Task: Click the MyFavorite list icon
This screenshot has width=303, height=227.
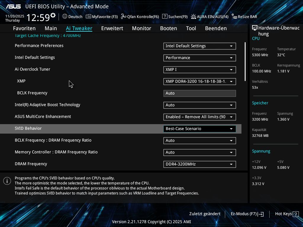Action: click(x=88, y=17)
